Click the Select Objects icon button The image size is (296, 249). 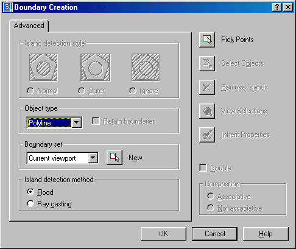(x=207, y=63)
